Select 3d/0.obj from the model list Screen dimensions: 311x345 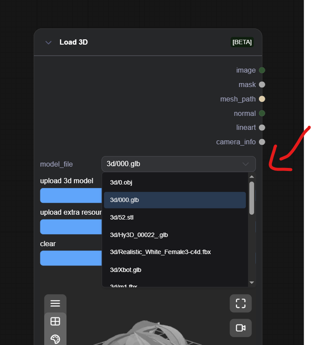pyautogui.click(x=175, y=182)
